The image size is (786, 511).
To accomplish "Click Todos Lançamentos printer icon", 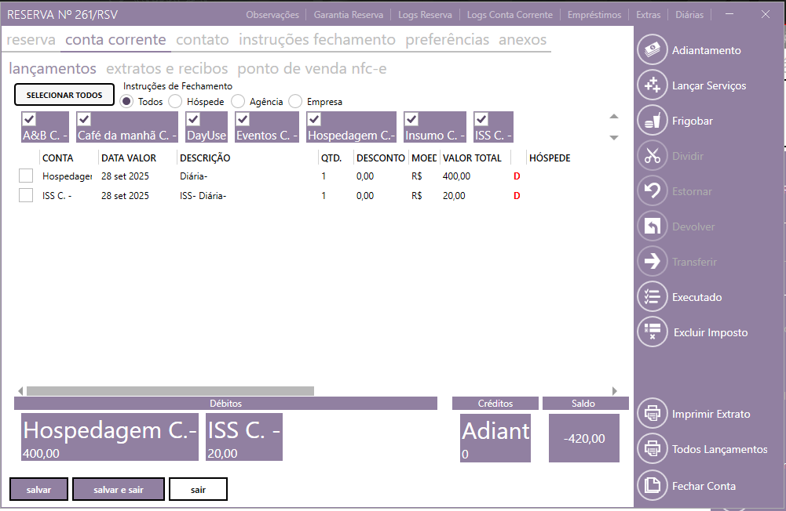I will coord(652,449).
